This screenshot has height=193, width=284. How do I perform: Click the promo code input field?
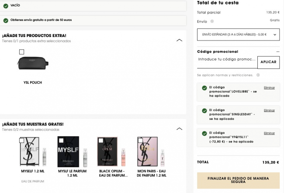pyautogui.click(x=227, y=59)
